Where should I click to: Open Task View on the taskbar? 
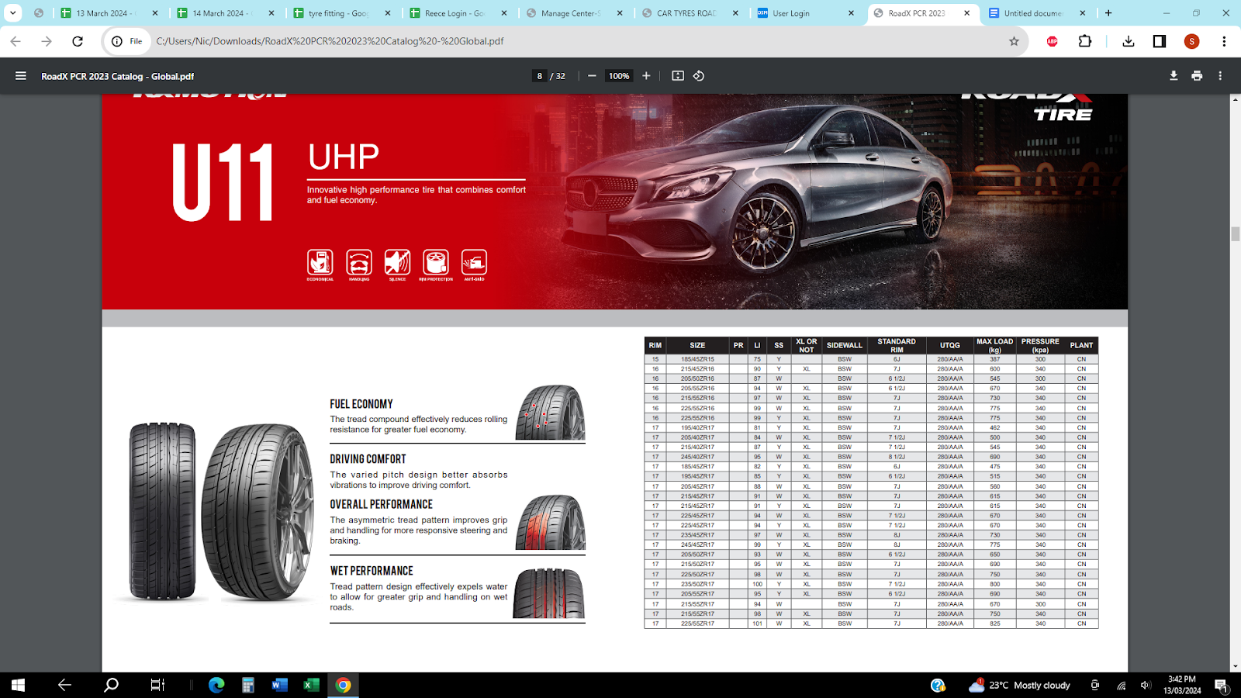[157, 685]
